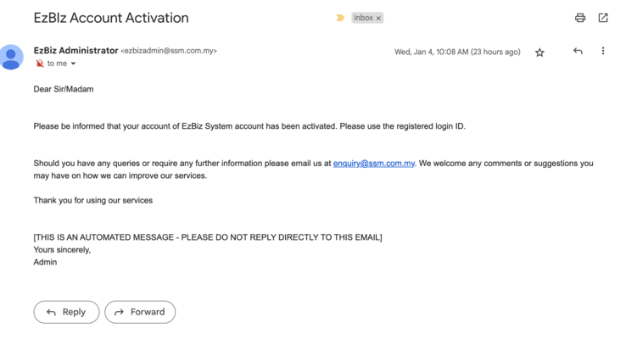This screenshot has height=339, width=626.
Task: Open the email in a new window
Action: pos(603,18)
